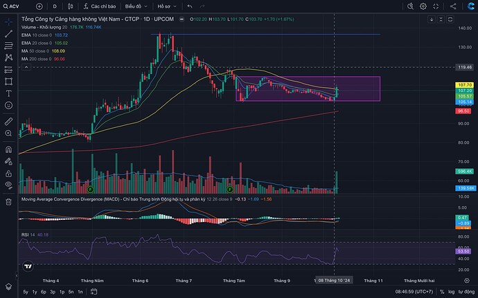This screenshot has height=298, width=478.
Task: Select the ruler measure tool
Action: tap(8, 122)
